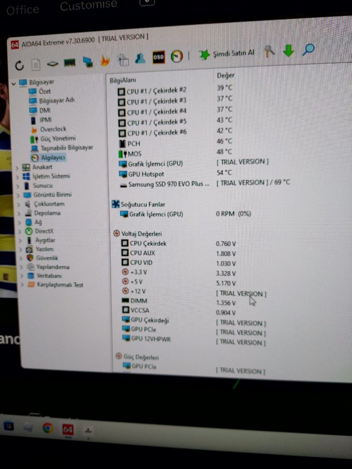Select Taşınabilir Bilgisayar in the tree
This screenshot has width=352, height=469.
pyautogui.click(x=67, y=148)
